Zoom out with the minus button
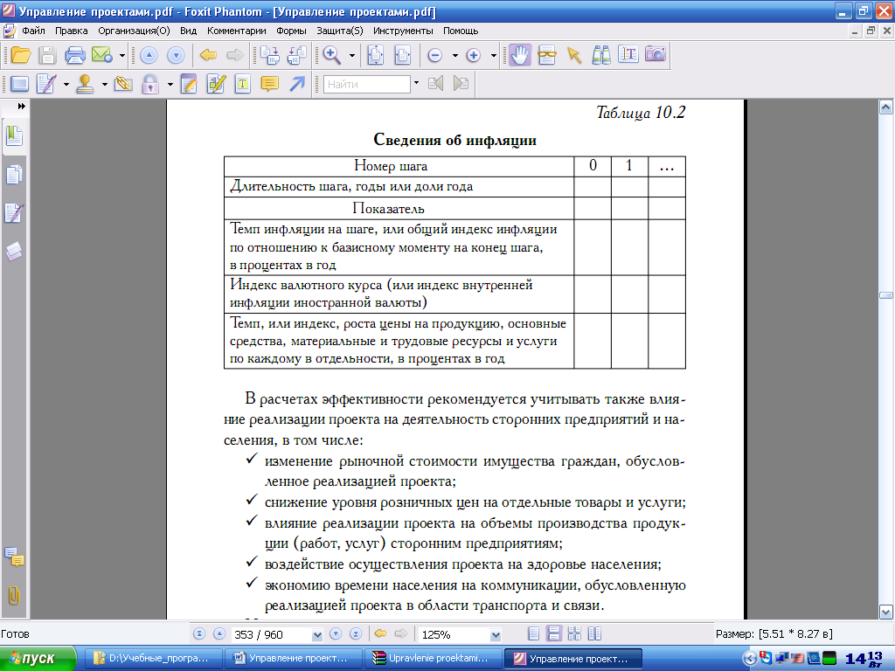This screenshot has height=671, width=895. tap(435, 55)
